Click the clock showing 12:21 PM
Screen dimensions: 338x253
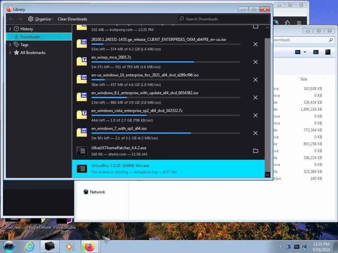click(x=321, y=244)
